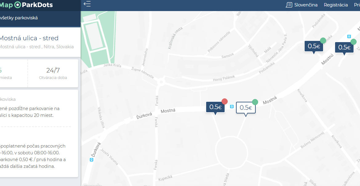Click the top-right bus stop icon
Screen dimensions: 360x186
pyautogui.click(x=349, y=37)
